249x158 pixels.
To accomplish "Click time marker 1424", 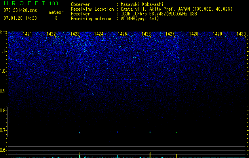I will [99, 34].
